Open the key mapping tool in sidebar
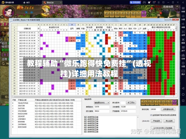This screenshot has height=139, width=186. [x=183, y=9]
